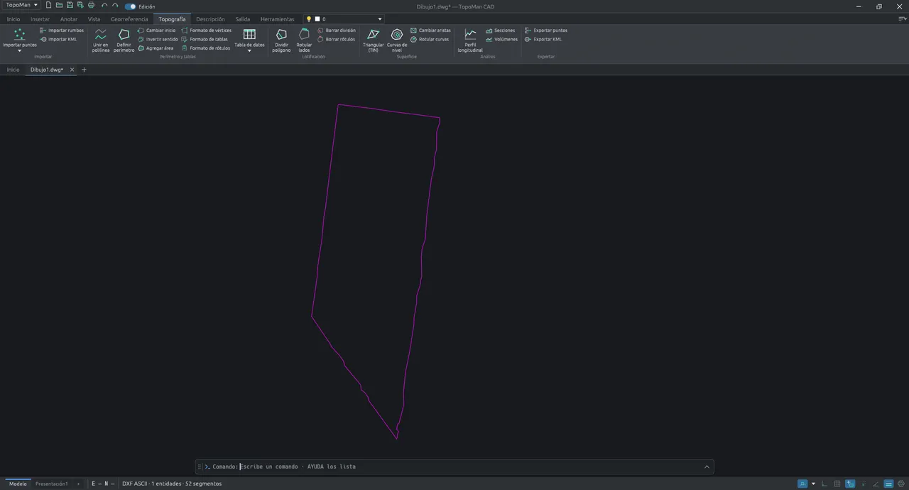Run the Triangular (TIN) surface tool
Viewport: 909px width, 490px height.
(373, 40)
